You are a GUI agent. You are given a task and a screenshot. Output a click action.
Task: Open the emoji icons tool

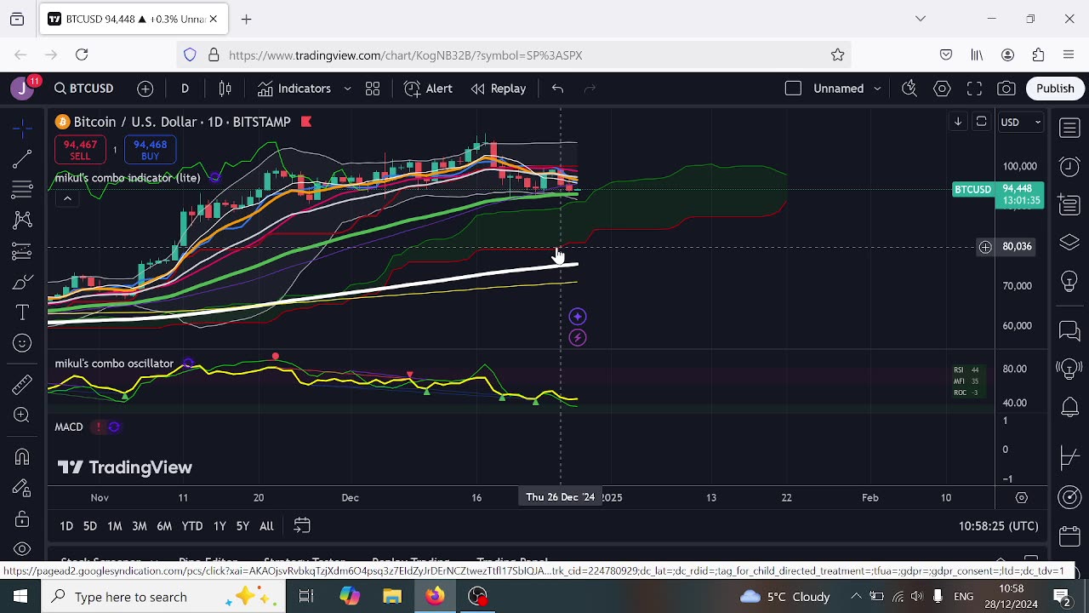(23, 343)
